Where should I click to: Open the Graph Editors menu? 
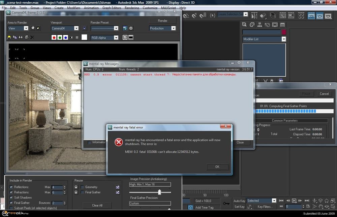(112, 8)
